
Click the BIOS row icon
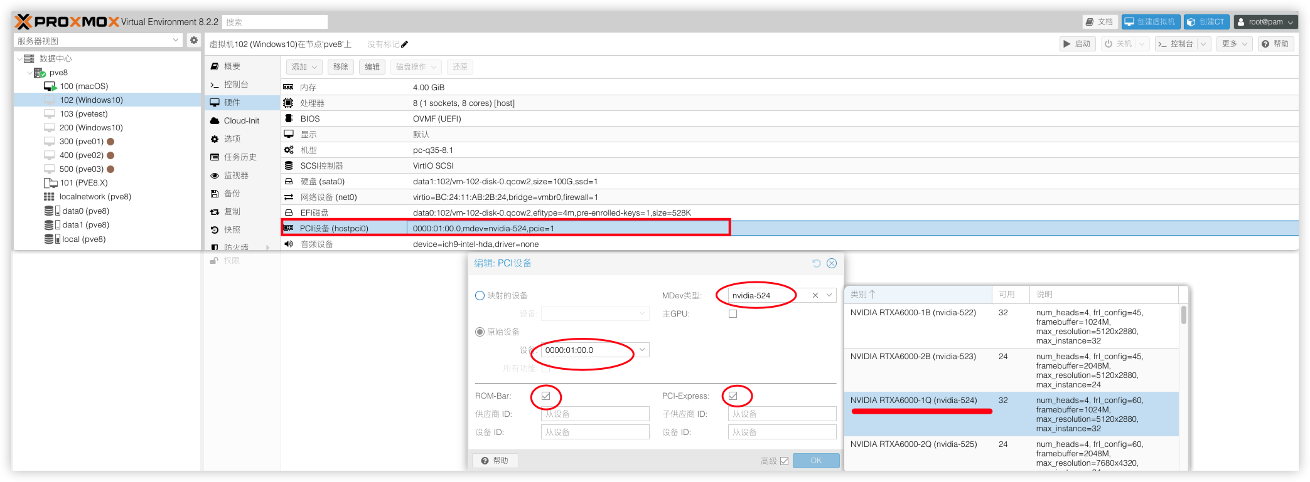click(289, 118)
